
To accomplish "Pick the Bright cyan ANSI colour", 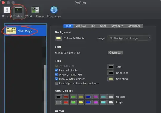I will (x=103, y=103).
